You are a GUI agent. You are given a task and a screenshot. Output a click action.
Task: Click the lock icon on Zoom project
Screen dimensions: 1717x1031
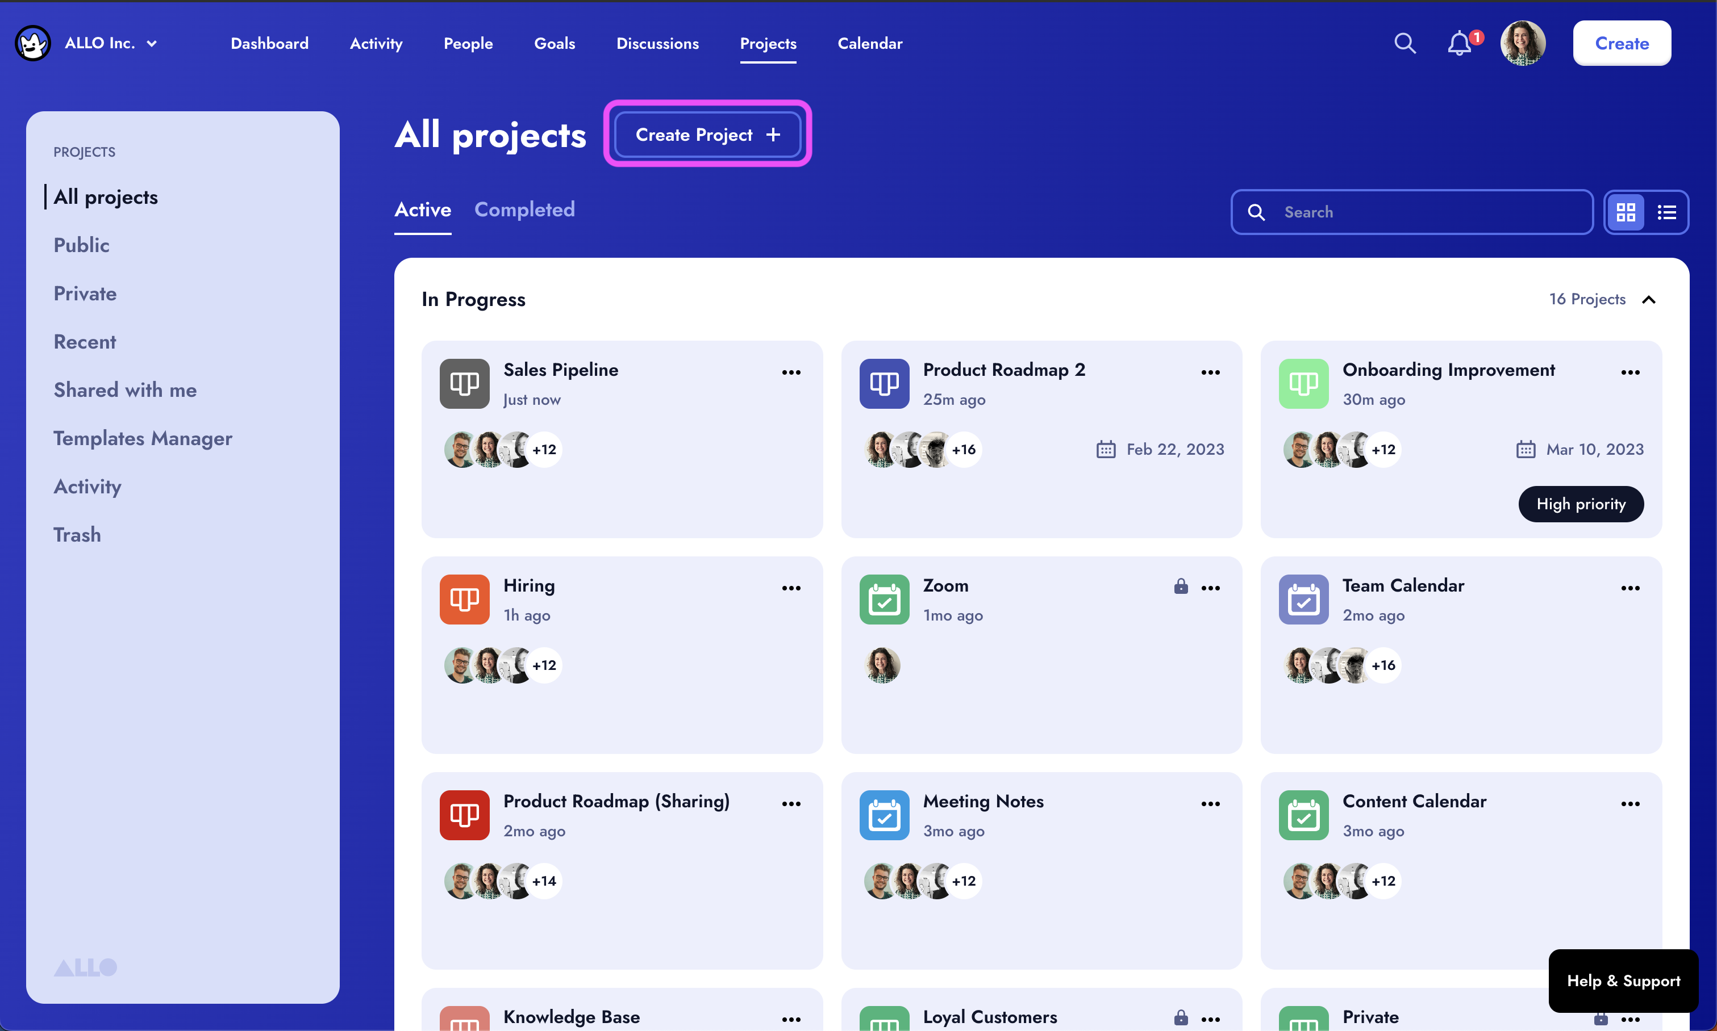tap(1180, 587)
